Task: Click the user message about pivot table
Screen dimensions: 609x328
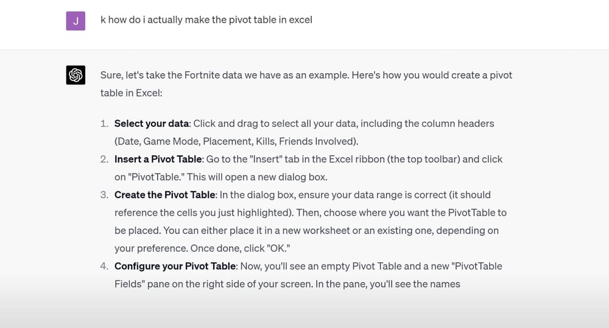Action: 206,20
